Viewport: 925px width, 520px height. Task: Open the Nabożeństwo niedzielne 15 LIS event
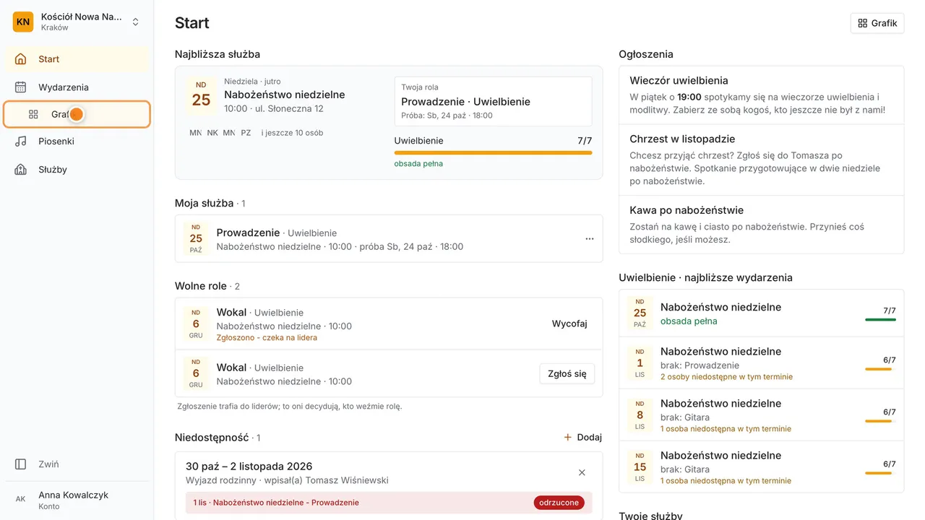click(762, 467)
